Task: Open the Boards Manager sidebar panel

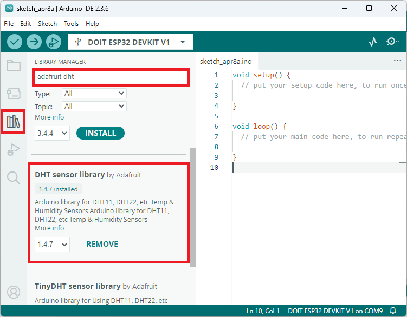Action: coord(14,94)
